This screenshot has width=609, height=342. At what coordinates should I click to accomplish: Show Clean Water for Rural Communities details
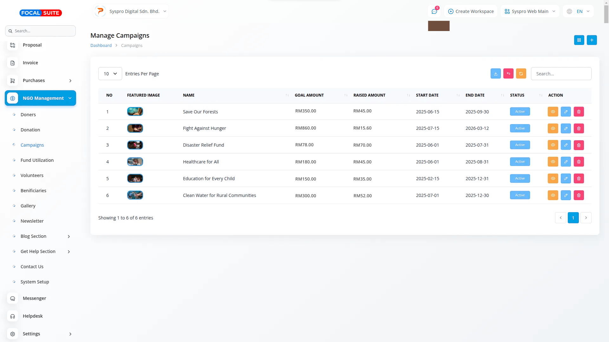[x=553, y=195]
